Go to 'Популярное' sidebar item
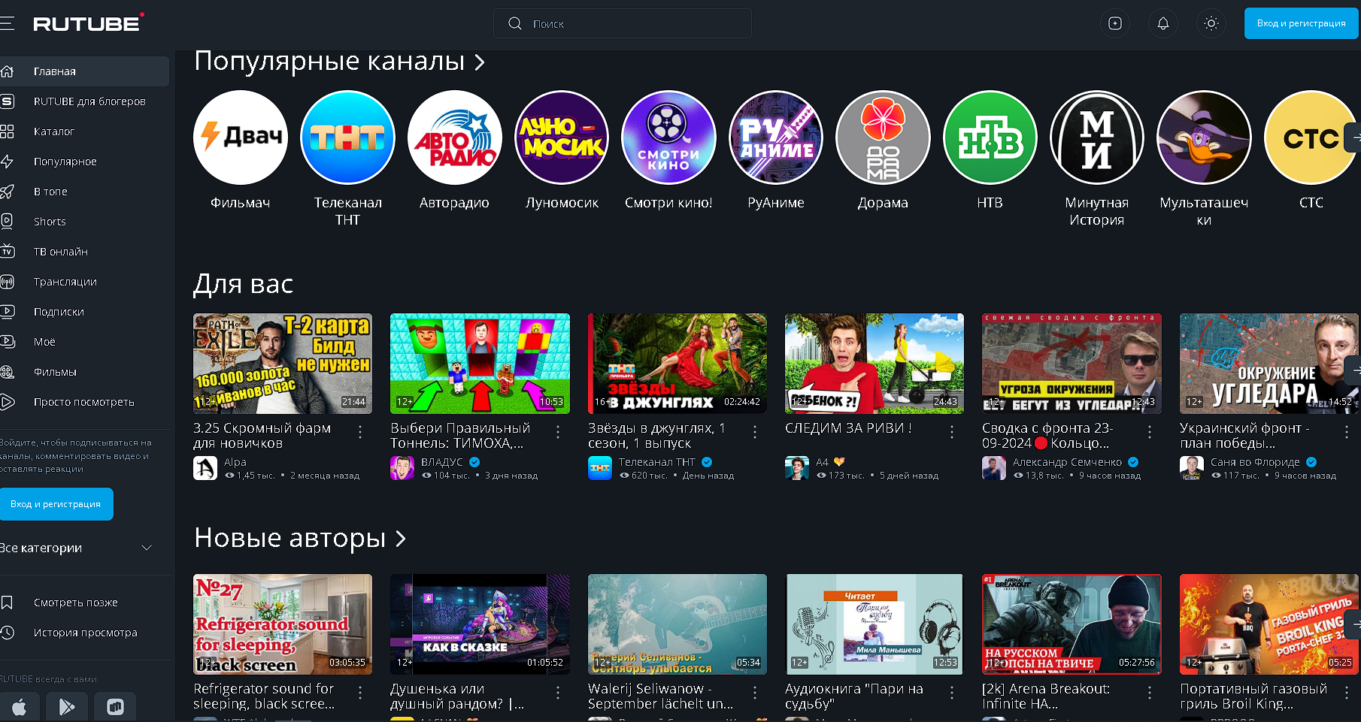Screen dimensions: 1361x722 point(83,162)
